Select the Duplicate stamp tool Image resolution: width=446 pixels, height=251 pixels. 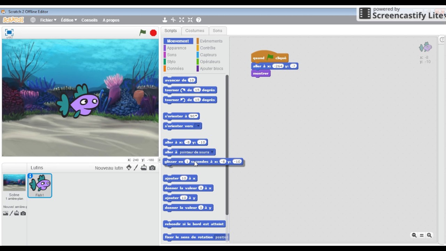point(165,20)
